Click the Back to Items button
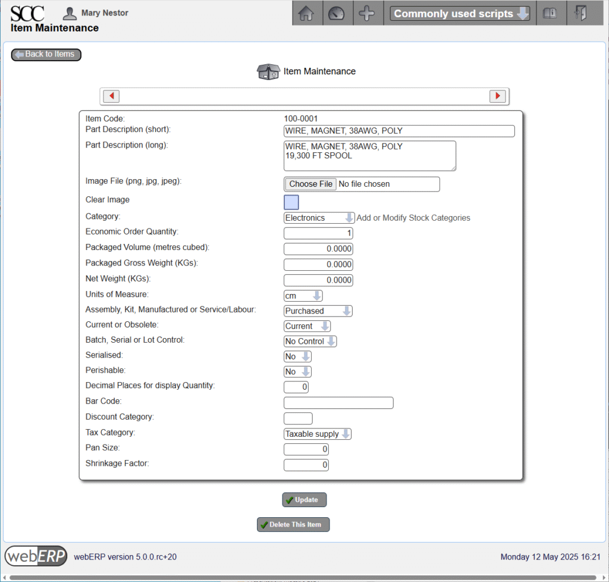 46,54
